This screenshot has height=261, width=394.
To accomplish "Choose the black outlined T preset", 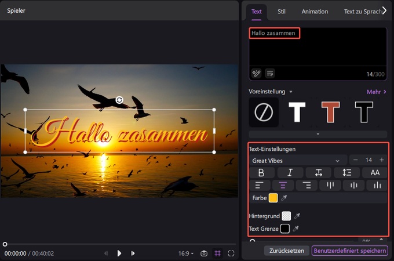I will 364,112.
